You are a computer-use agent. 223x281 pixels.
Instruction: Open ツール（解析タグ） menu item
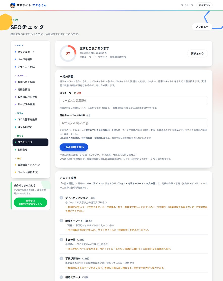click(31, 172)
